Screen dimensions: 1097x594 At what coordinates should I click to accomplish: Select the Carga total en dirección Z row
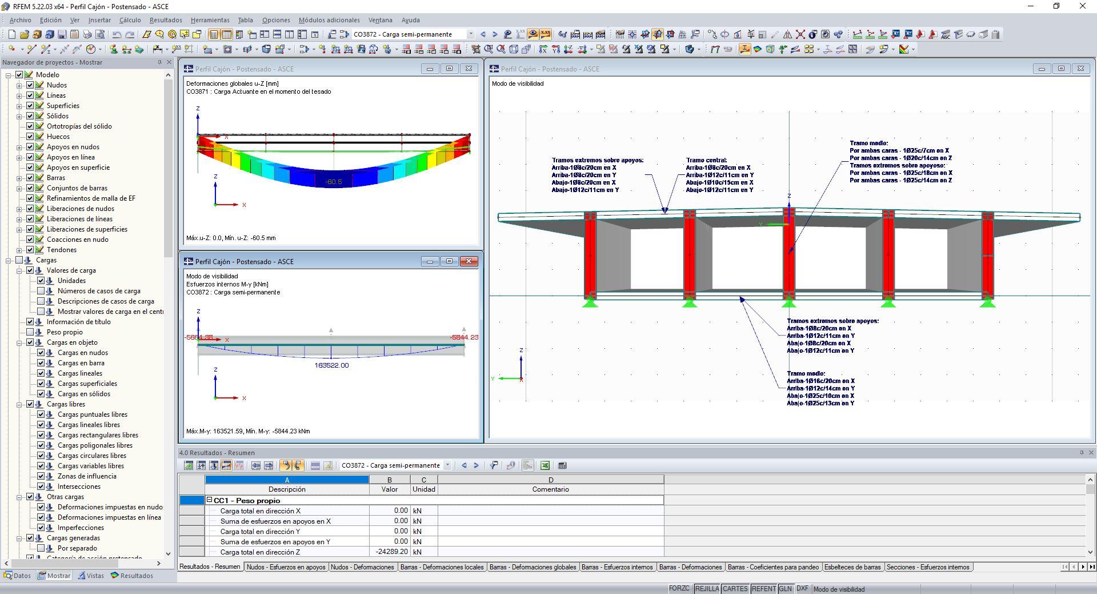[421, 552]
